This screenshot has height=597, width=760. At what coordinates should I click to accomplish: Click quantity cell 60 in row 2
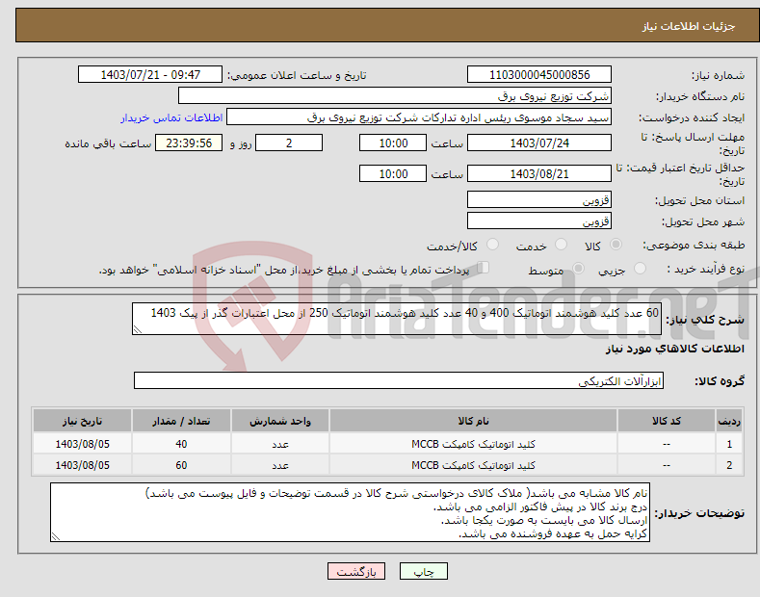pos(181,465)
